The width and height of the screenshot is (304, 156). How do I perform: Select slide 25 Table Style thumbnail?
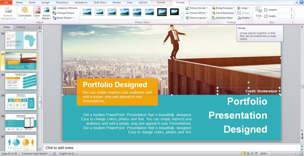21,102
